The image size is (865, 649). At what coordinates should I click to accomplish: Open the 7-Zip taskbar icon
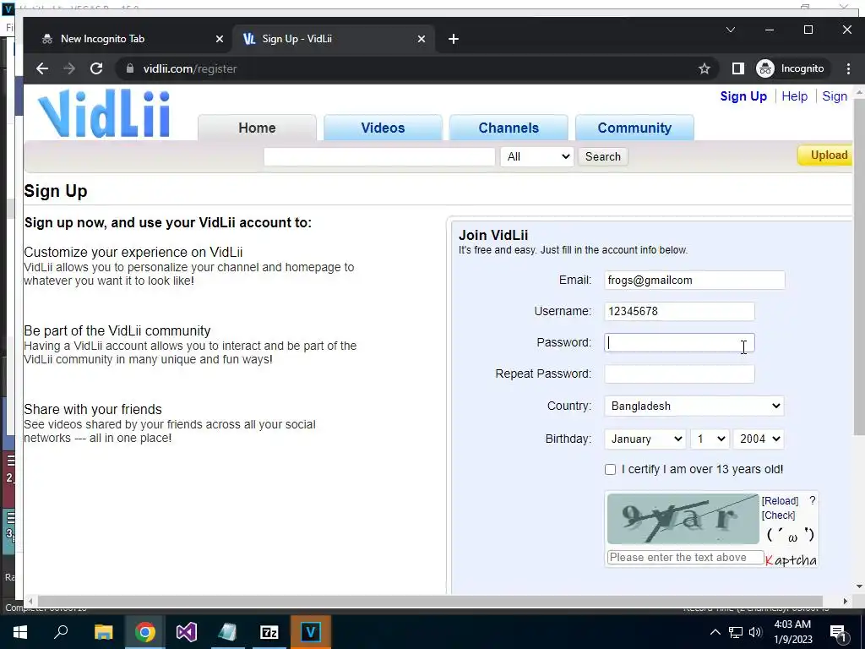[x=269, y=632]
